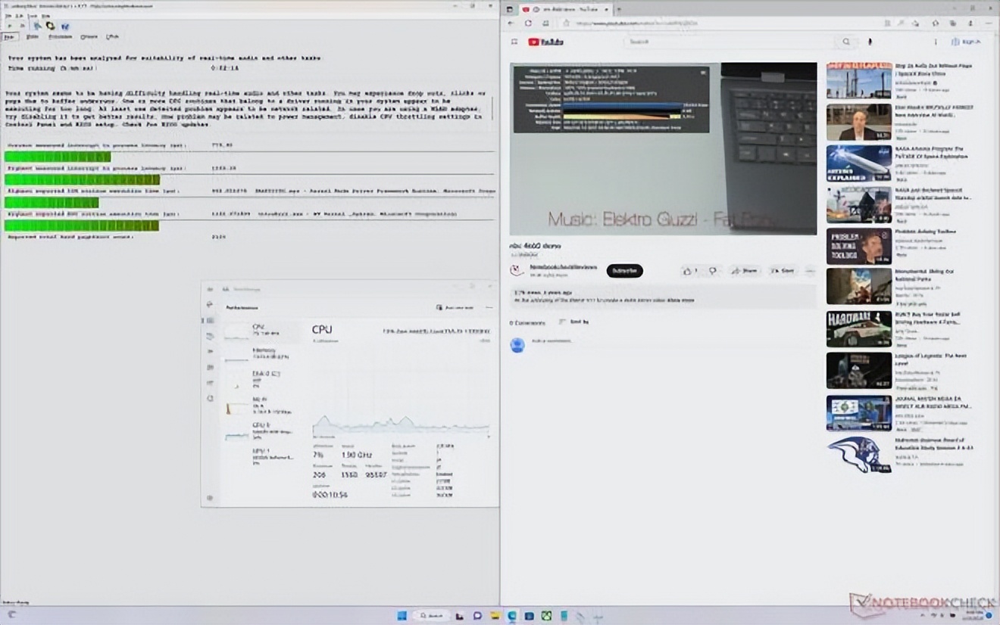Open the comments Sort by dropdown
The width and height of the screenshot is (1000, 625).
[x=574, y=322]
